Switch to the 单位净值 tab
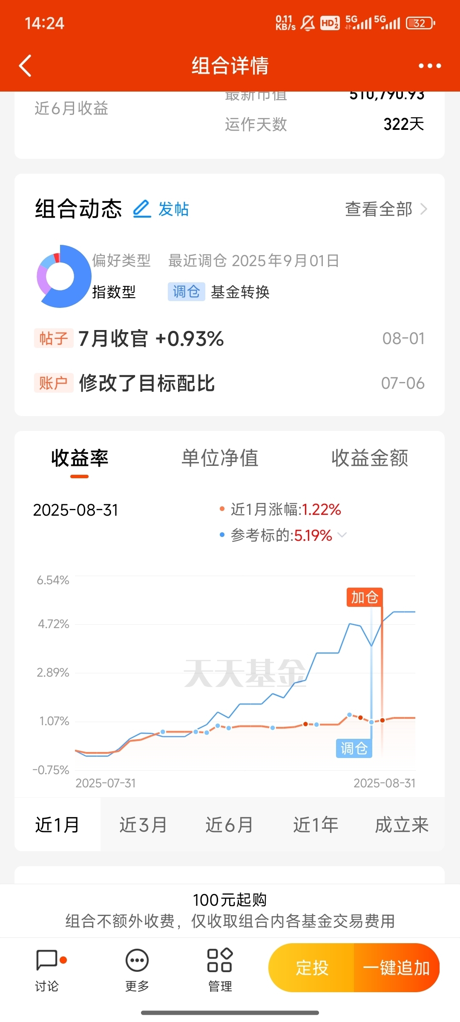The image size is (460, 1022). pos(220,458)
